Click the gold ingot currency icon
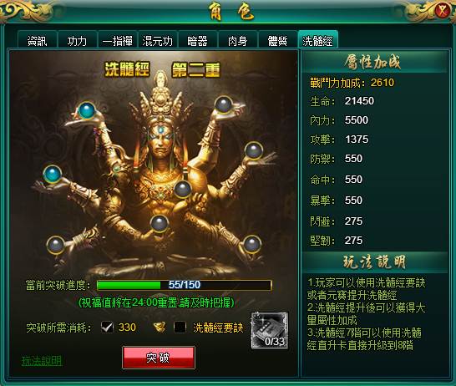Image resolution: width=456 pixels, height=386 pixels. pos(160,328)
